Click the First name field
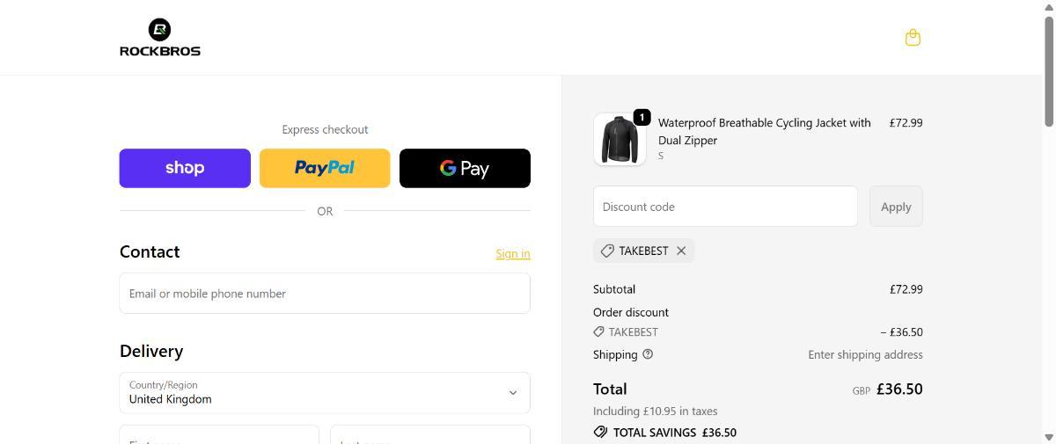 coord(219,437)
